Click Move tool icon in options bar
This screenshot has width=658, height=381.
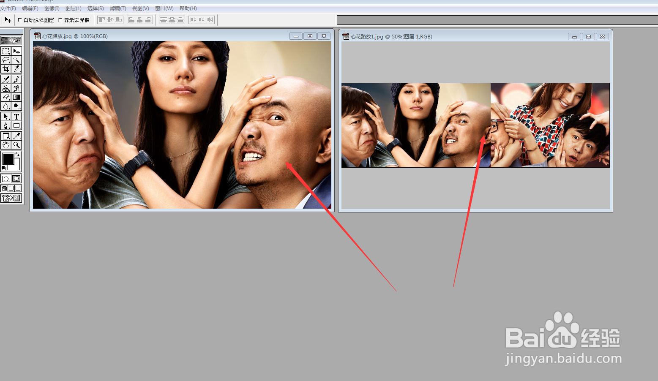(8, 20)
